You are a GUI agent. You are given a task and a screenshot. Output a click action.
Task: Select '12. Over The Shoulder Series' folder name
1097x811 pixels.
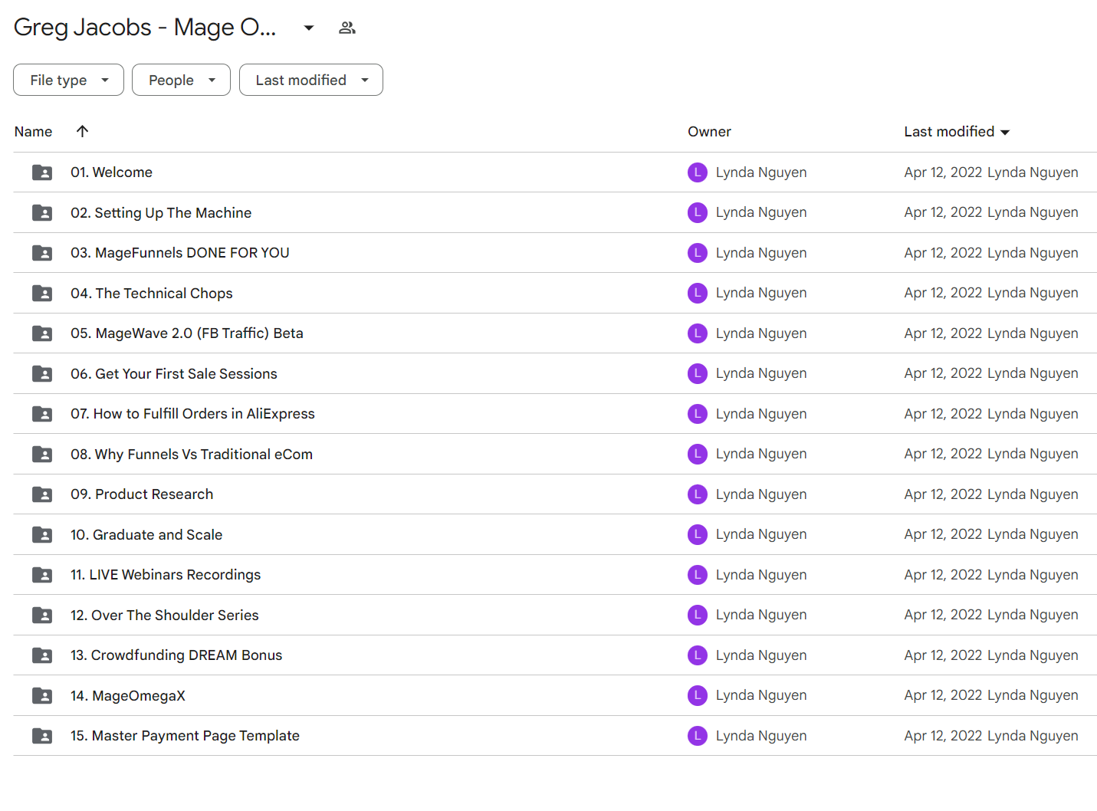click(165, 615)
